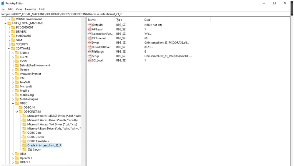Collapse the HKEY_LOCAL_MACHINE hive
This screenshot has height=166, width=294.
click(5, 24)
